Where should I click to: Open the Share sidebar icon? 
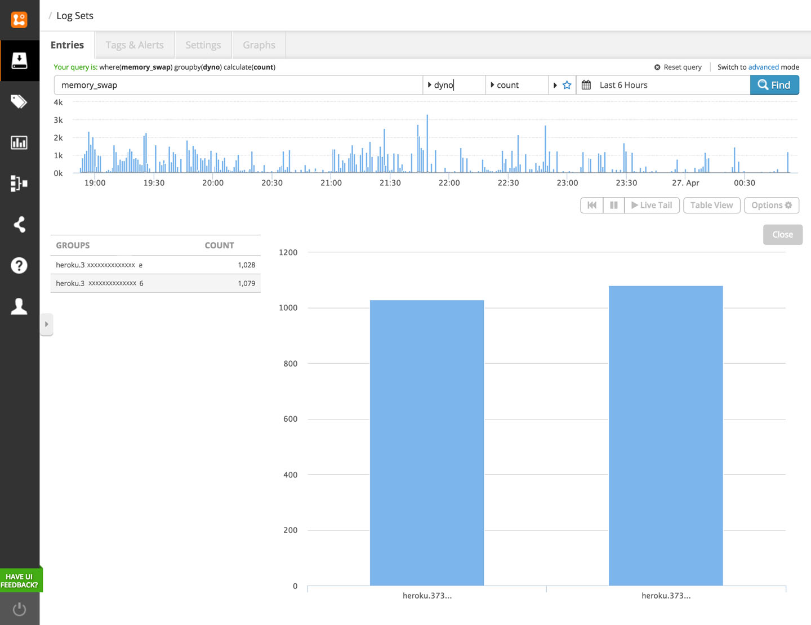(19, 225)
